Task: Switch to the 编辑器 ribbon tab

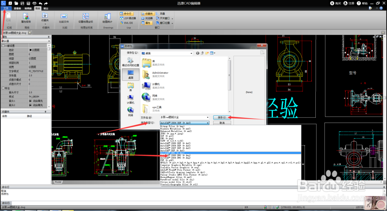Action: (28, 9)
